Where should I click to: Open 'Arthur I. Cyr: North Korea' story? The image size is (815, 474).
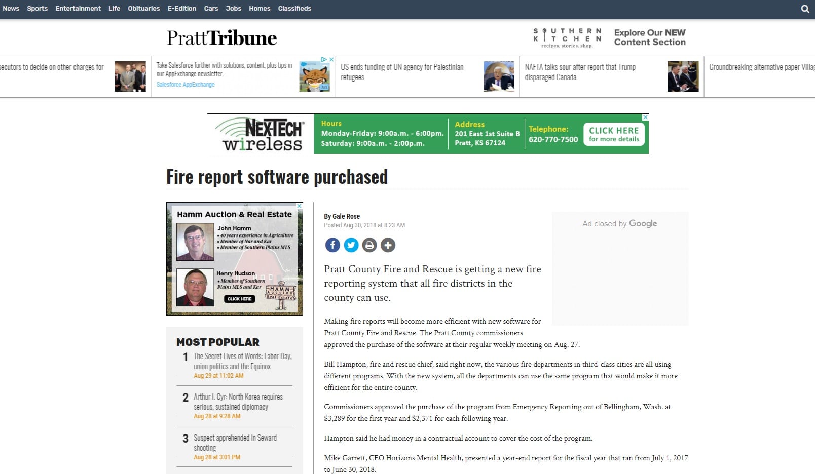pyautogui.click(x=238, y=402)
